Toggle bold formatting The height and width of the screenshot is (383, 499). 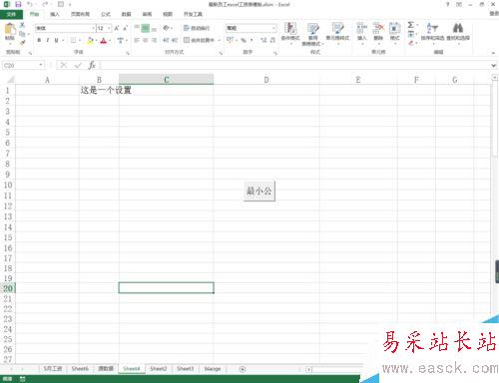39,40
